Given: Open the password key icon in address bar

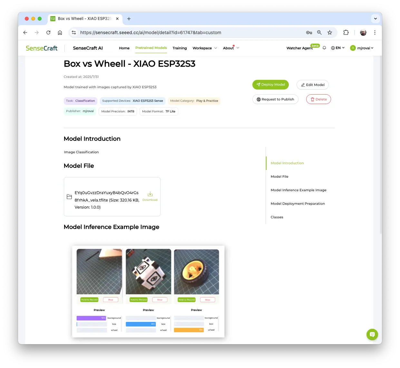Looking at the screenshot, I should tap(309, 33).
